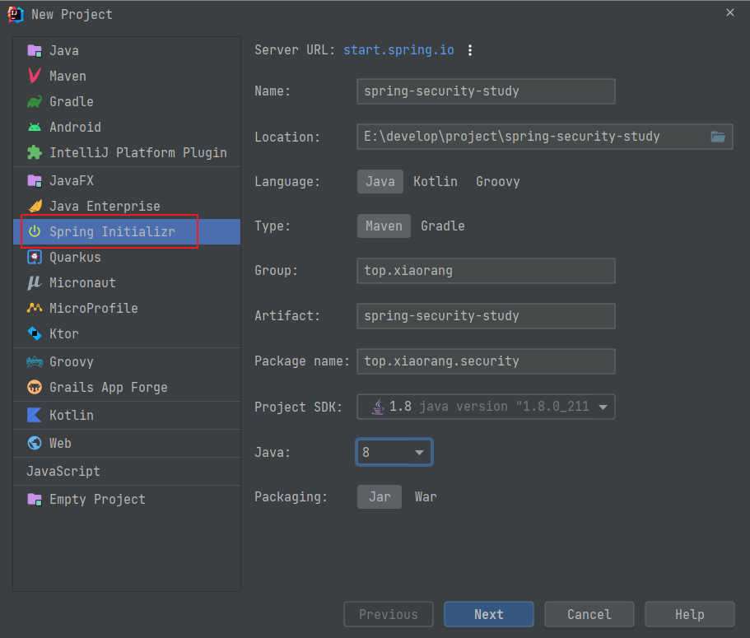750x638 pixels.
Task: Select the Ktor project icon
Action: tap(35, 333)
